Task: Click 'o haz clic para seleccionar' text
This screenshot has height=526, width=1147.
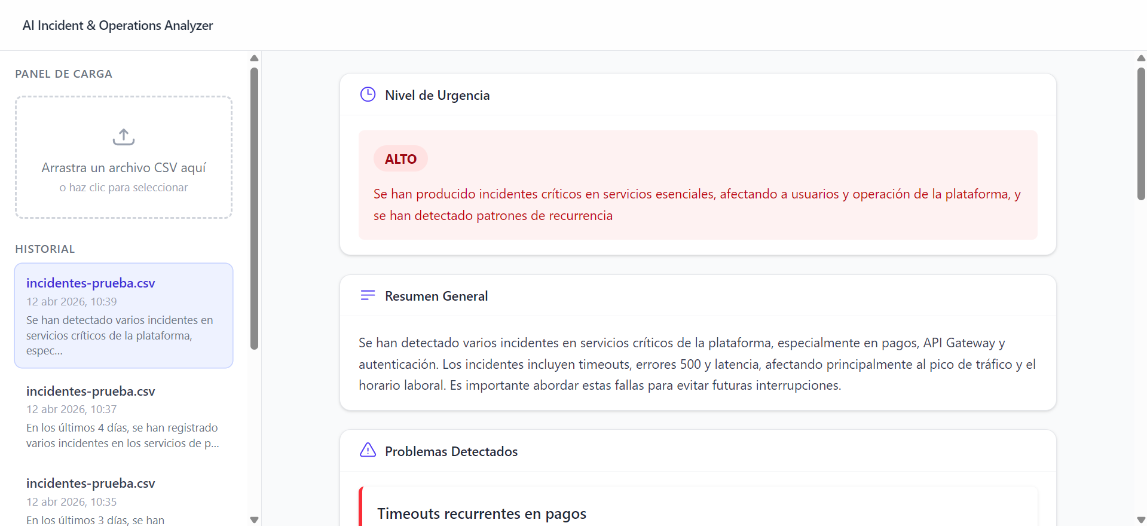Action: 124,188
